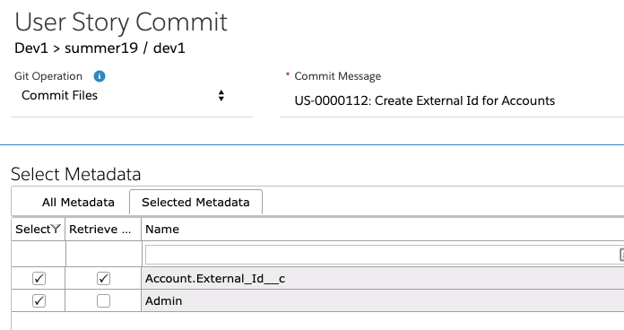The image size is (624, 330).
Task: Open the Commit Files Git Operation dropdown
Action: coord(131,96)
